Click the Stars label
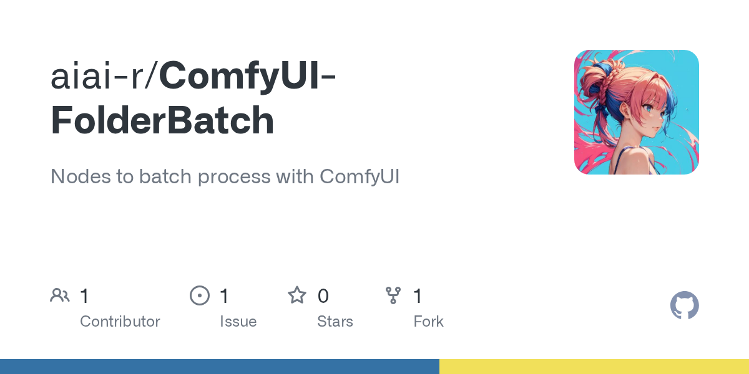Screen dimensions: 749x374 (335, 322)
